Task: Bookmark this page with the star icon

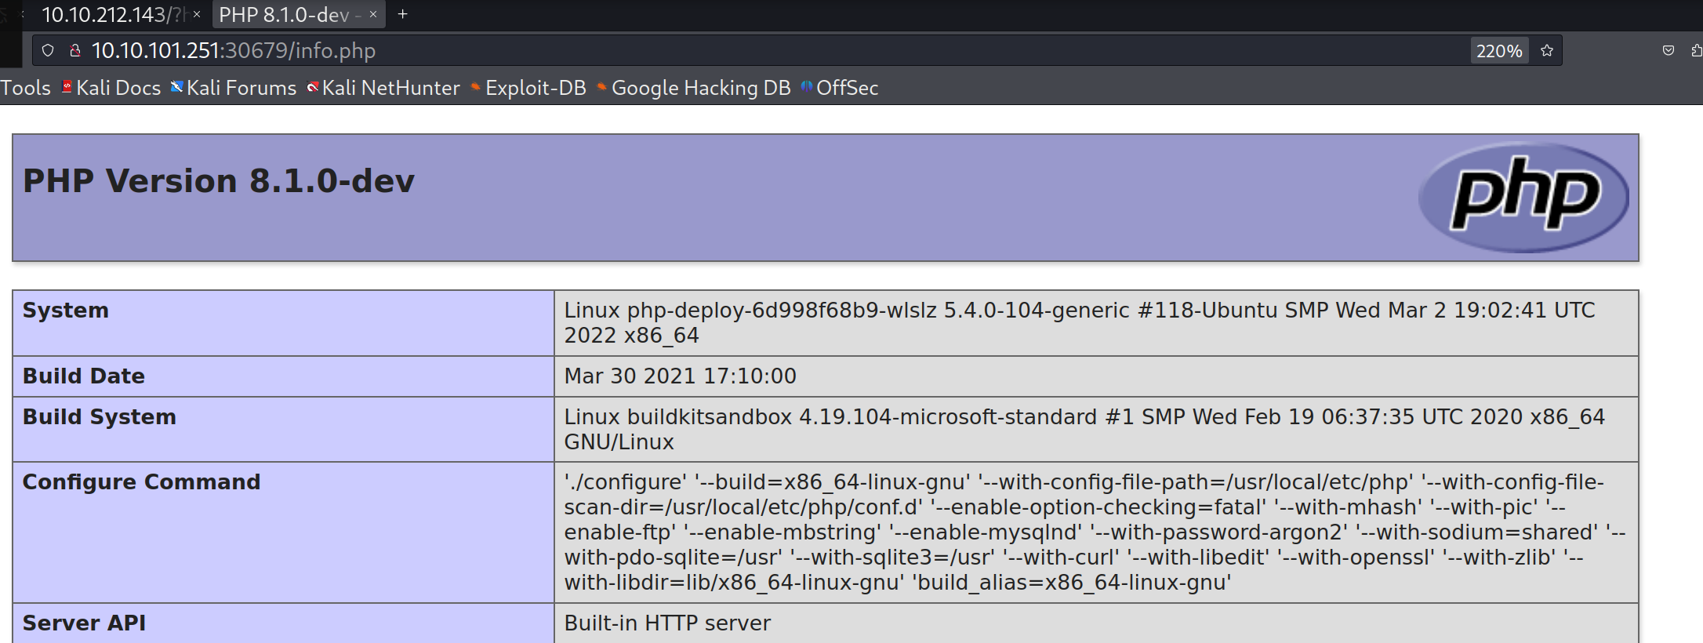Action: [x=1546, y=51]
